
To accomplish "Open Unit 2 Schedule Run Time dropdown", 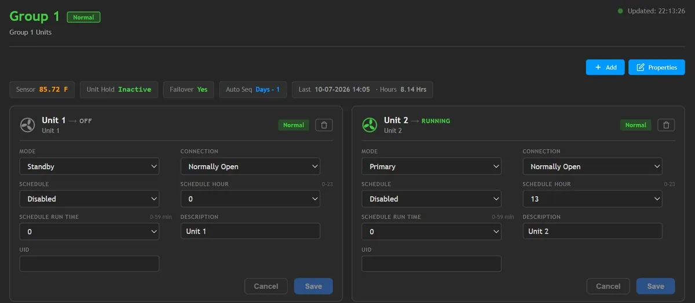I will tap(431, 231).
